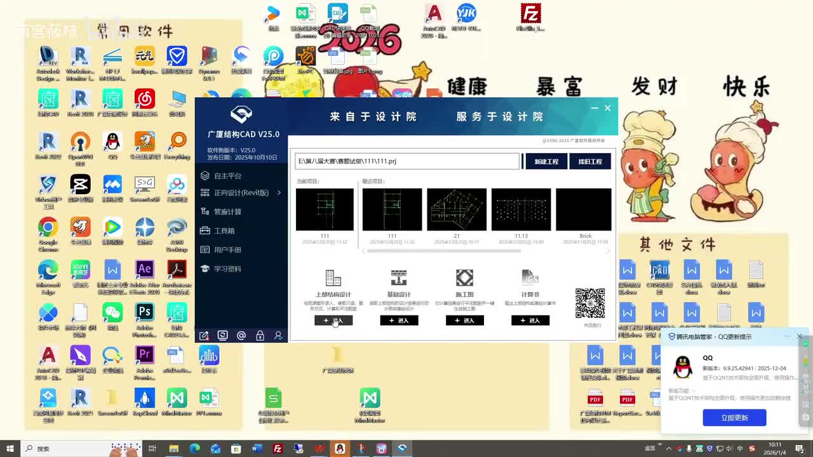The width and height of the screenshot is (813, 457).
Task: Click the QQ penguin icon in update popup
Action: pos(682,367)
